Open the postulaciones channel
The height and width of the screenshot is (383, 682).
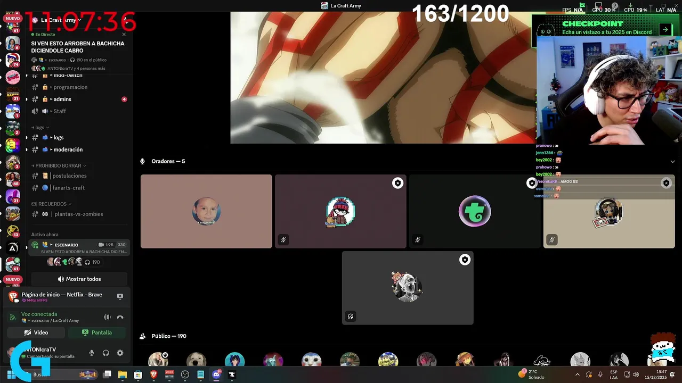[x=79, y=176]
